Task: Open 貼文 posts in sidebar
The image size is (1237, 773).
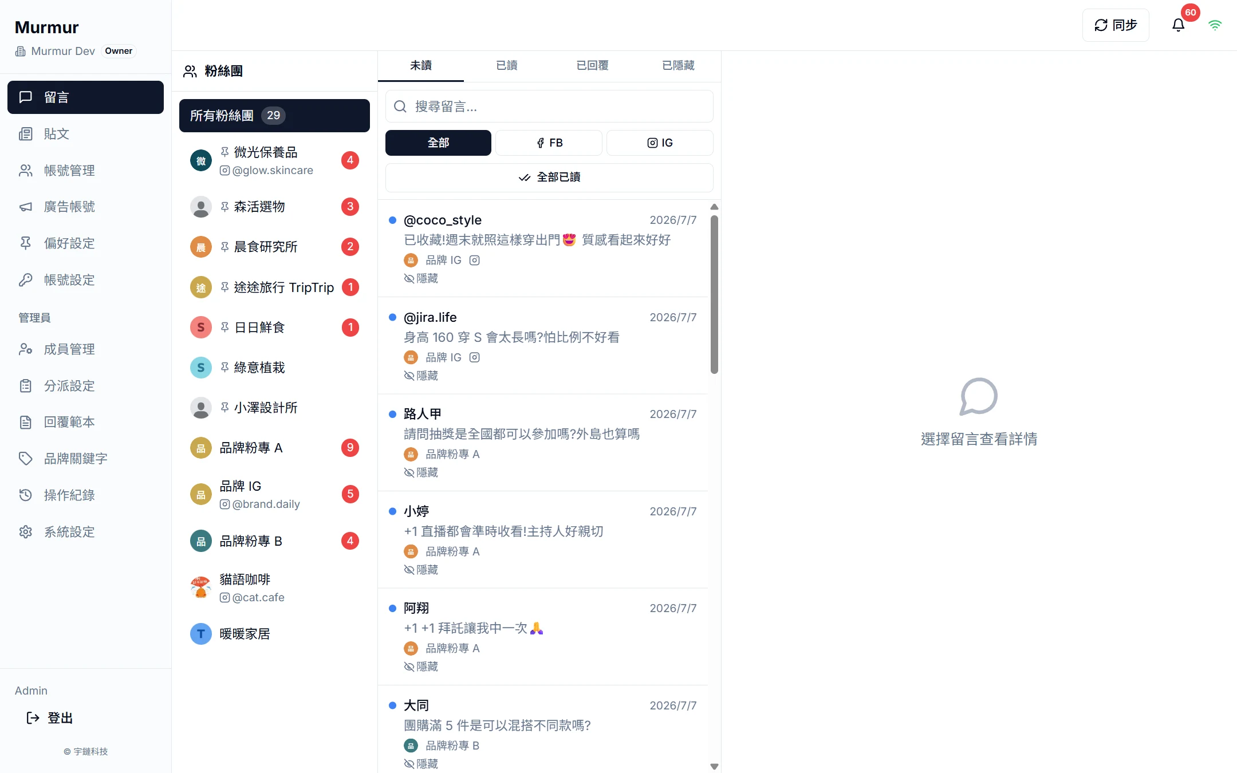Action: (x=85, y=134)
